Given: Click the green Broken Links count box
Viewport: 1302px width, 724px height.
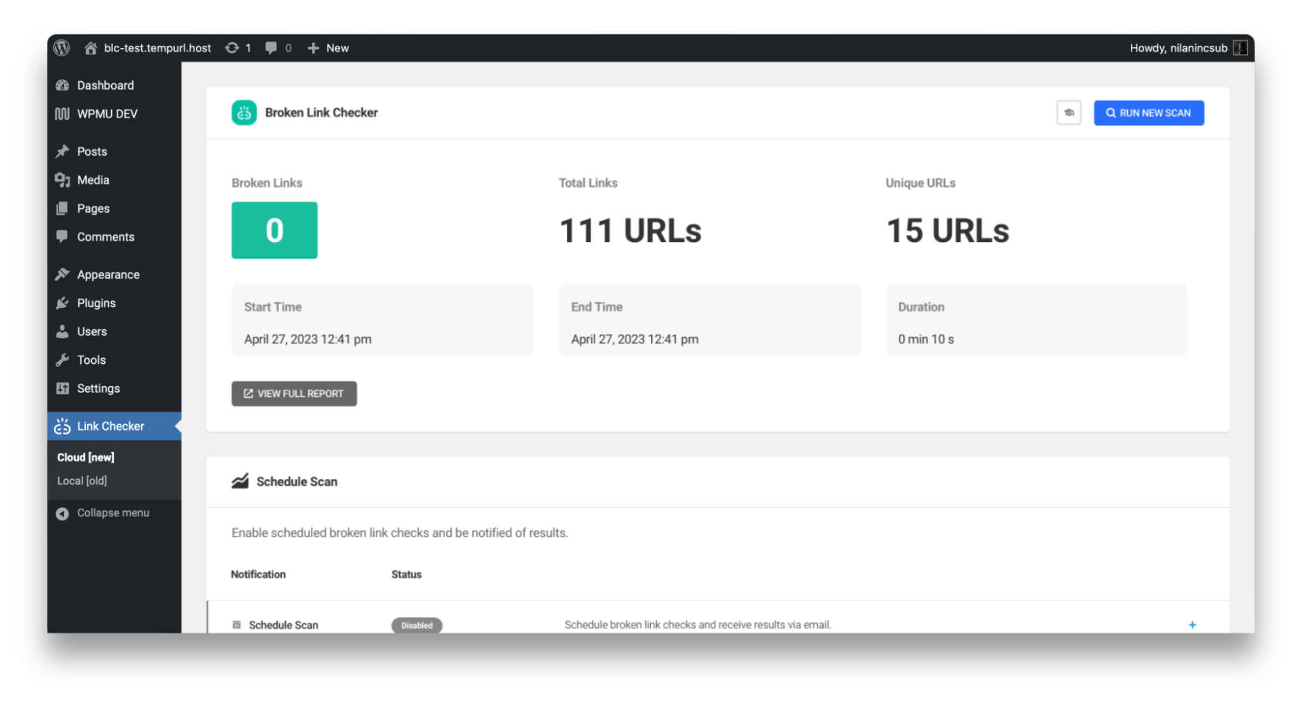Looking at the screenshot, I should pyautogui.click(x=274, y=231).
